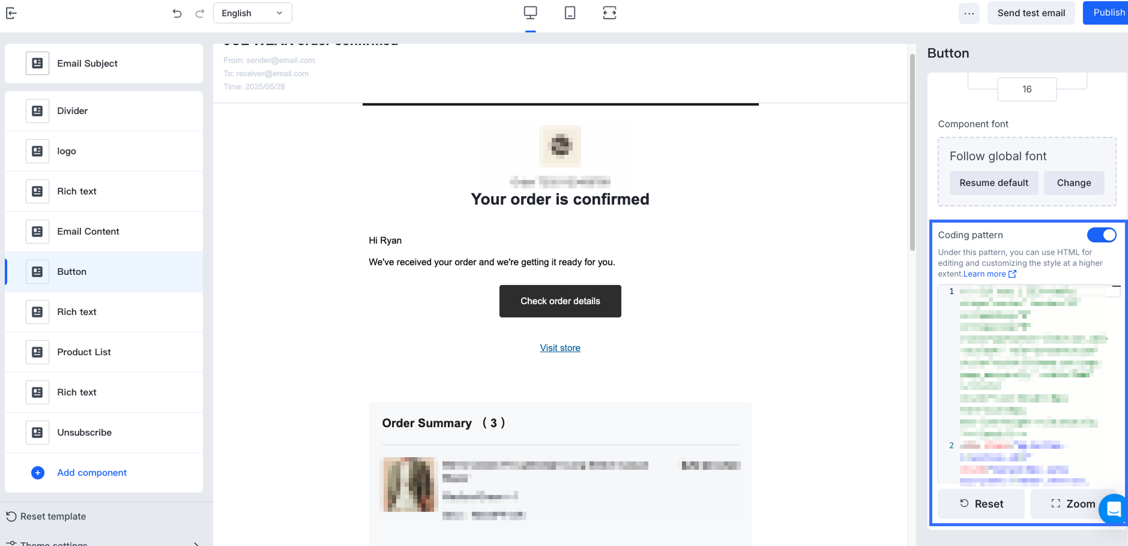This screenshot has height=546, width=1128.
Task: Open the English language dropdown
Action: (252, 13)
